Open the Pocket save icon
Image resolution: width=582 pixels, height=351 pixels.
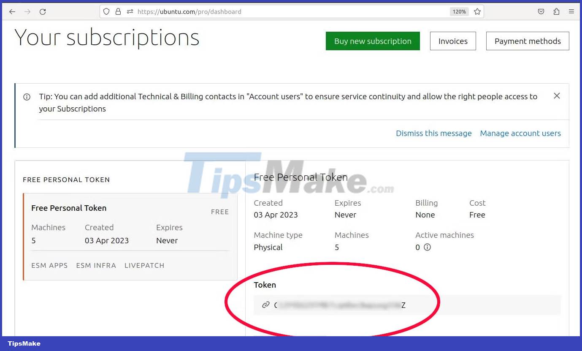541,12
